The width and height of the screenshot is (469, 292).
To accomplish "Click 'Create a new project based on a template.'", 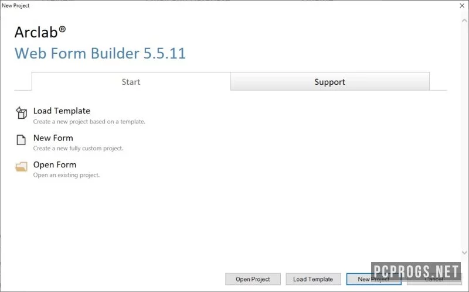I will [x=89, y=122].
